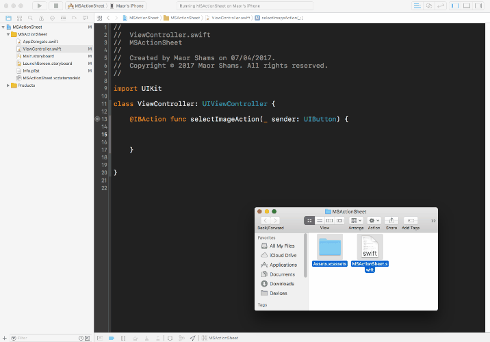The width and height of the screenshot is (490, 342).
Task: Stop the running app
Action: [x=56, y=5]
